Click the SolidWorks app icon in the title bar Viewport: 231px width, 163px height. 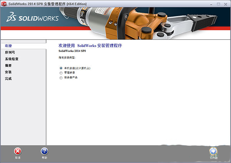point(4,4)
